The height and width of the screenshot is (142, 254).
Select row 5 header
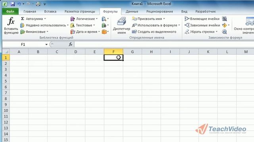6,81
